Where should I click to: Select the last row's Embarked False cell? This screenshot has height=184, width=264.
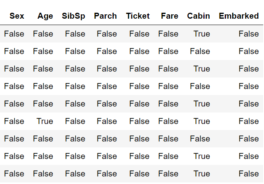tap(249, 174)
